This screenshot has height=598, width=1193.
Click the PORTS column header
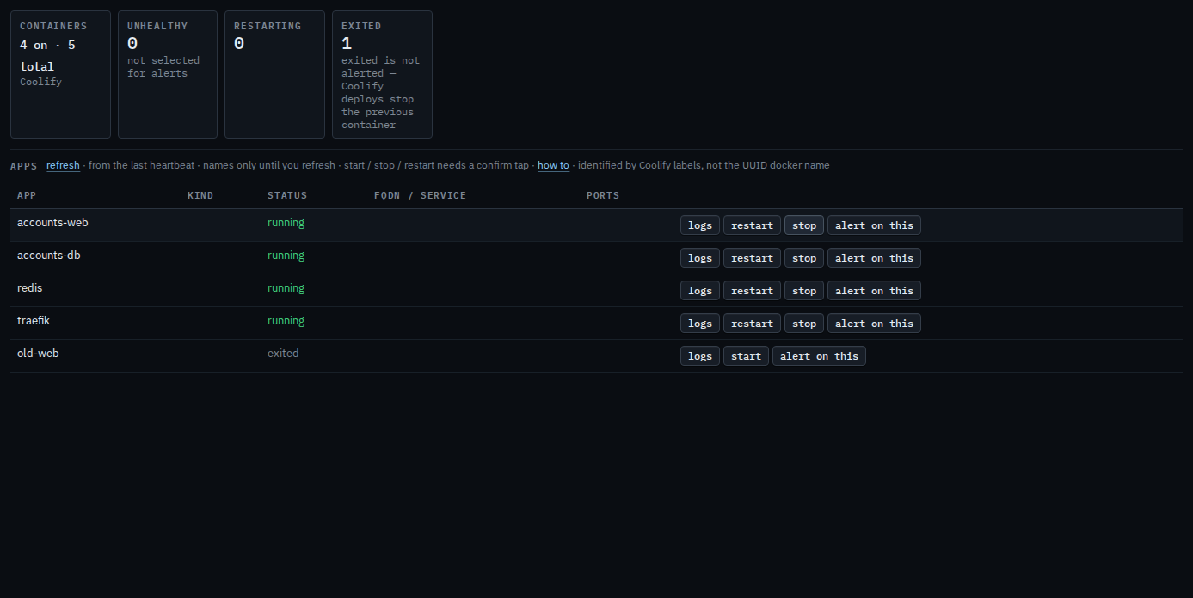(x=603, y=195)
